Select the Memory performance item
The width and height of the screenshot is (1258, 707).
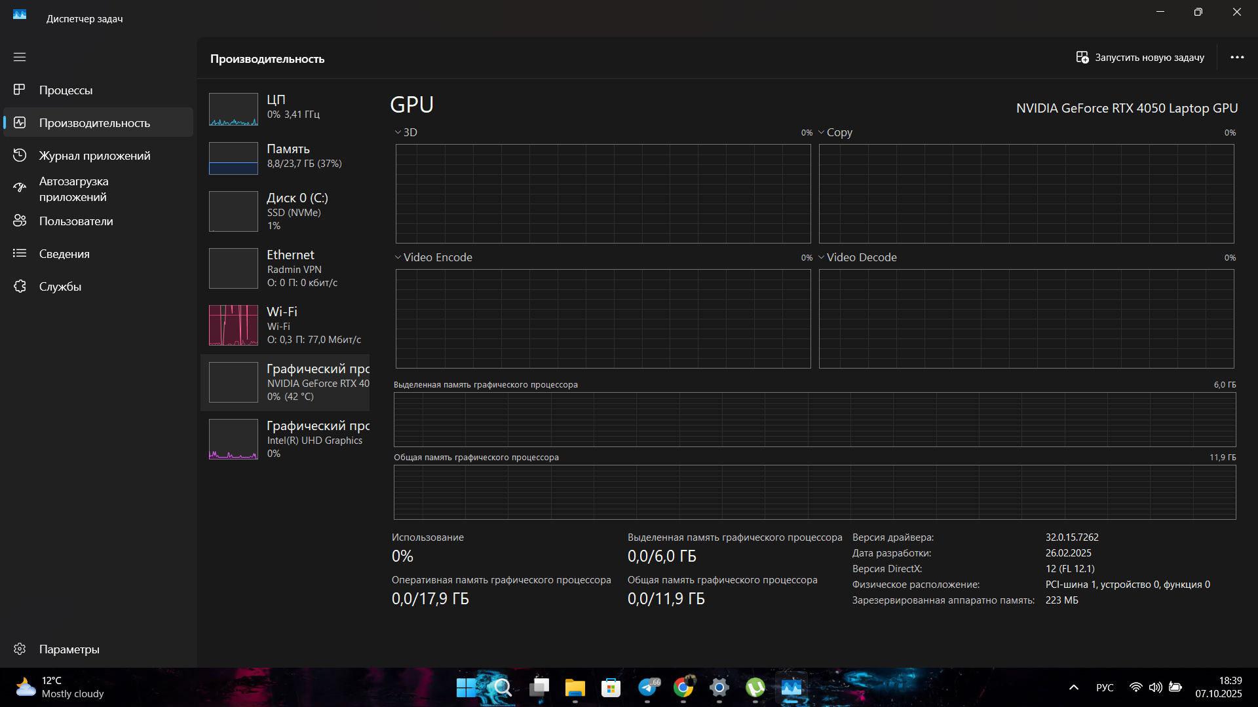click(x=286, y=157)
